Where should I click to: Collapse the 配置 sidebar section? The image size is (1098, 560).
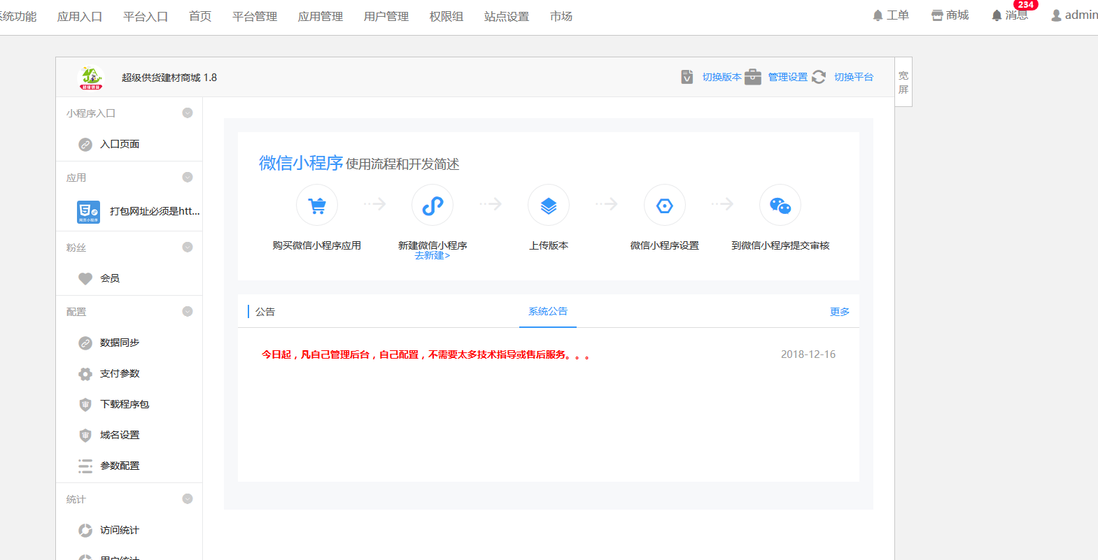pos(188,312)
